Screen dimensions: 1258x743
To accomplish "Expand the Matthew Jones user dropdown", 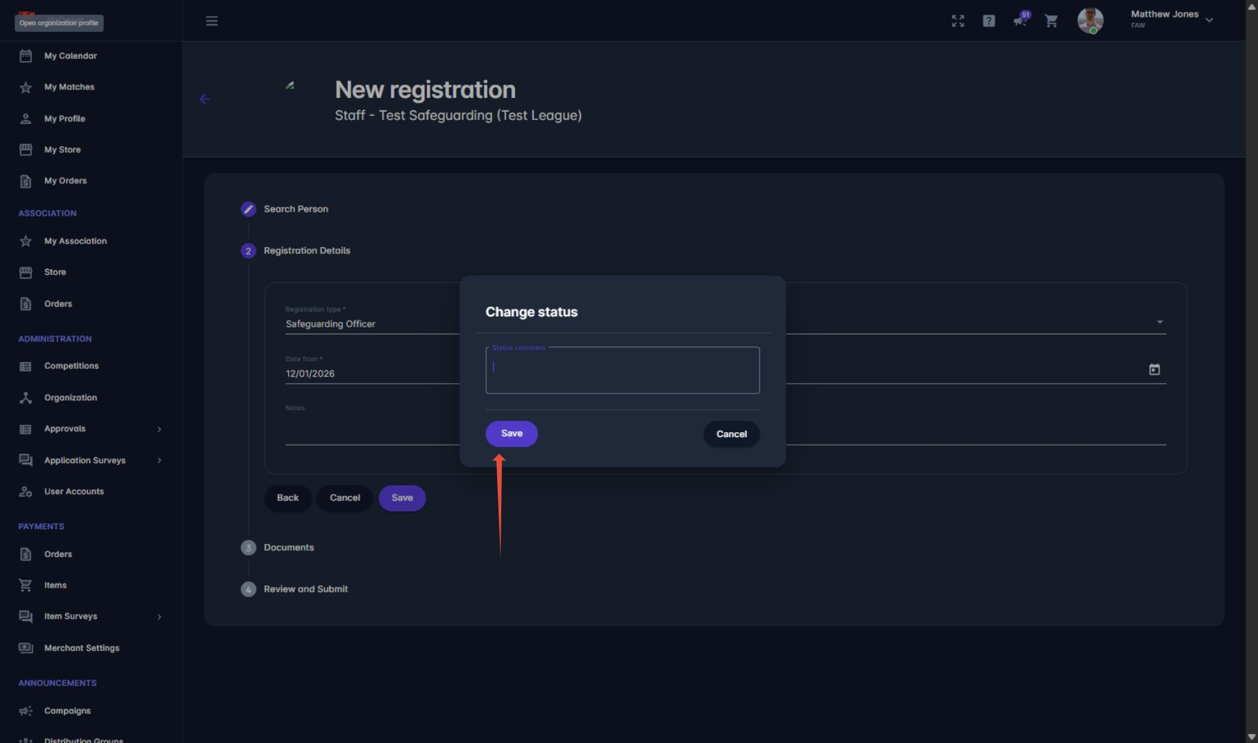I will coord(1209,20).
